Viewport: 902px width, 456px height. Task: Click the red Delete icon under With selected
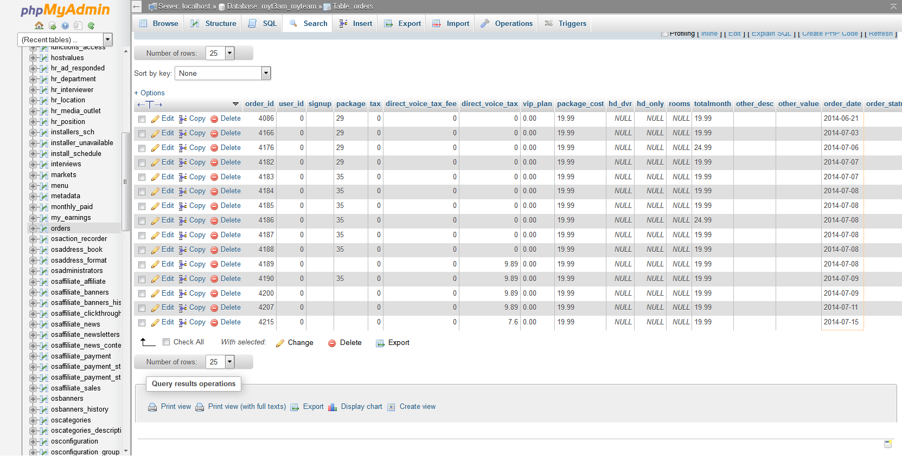332,343
